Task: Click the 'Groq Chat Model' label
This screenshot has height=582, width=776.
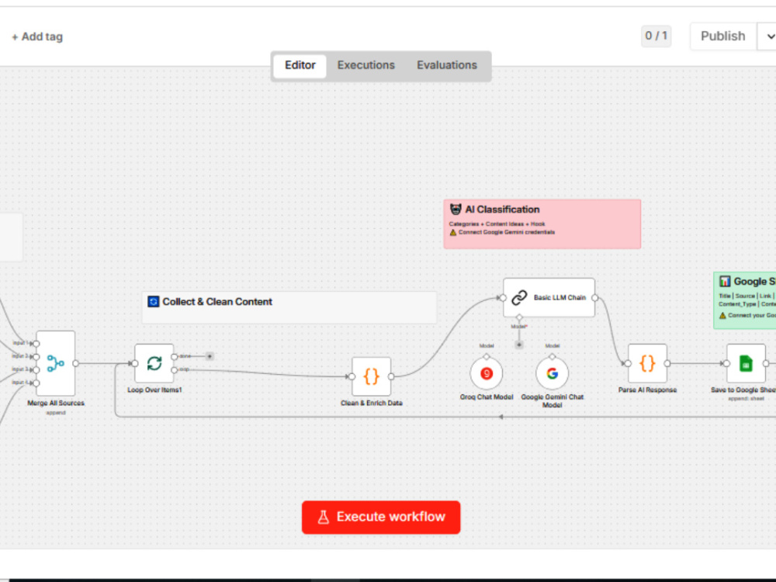Action: pos(487,397)
